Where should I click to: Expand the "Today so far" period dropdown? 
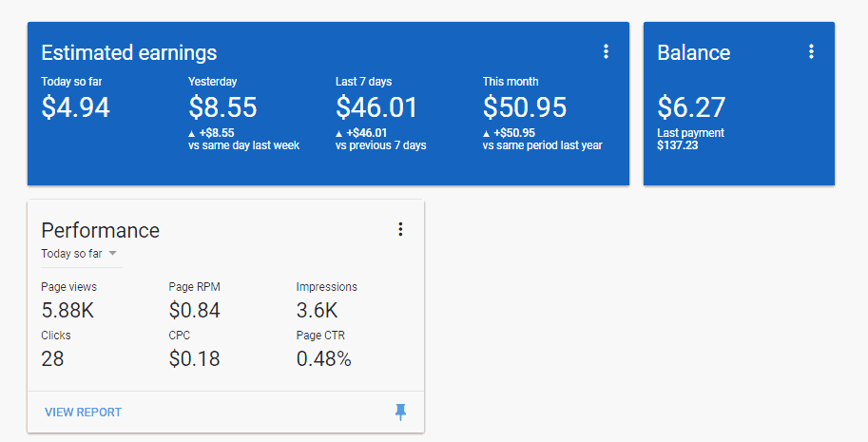80,254
